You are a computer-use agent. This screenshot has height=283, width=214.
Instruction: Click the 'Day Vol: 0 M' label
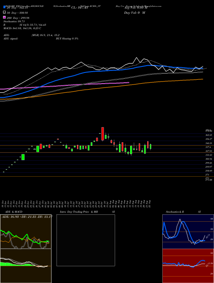click(134, 13)
